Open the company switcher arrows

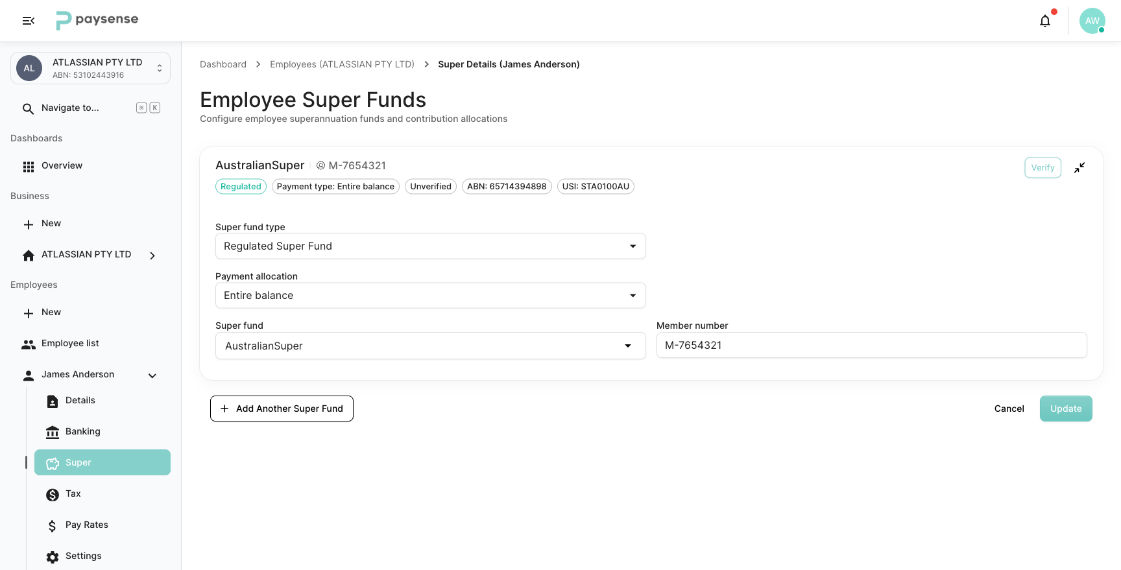tap(160, 68)
